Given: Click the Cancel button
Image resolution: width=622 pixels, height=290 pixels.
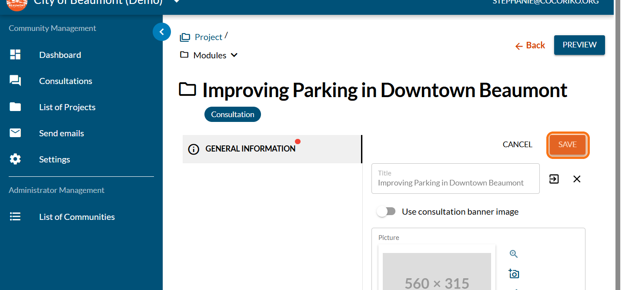Looking at the screenshot, I should tap(517, 145).
